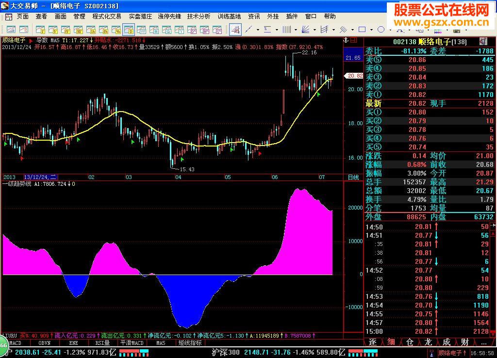This screenshot has height=358, width=497.
Task: Select the highlighted pen drawing tool icon
Action: 235,30
